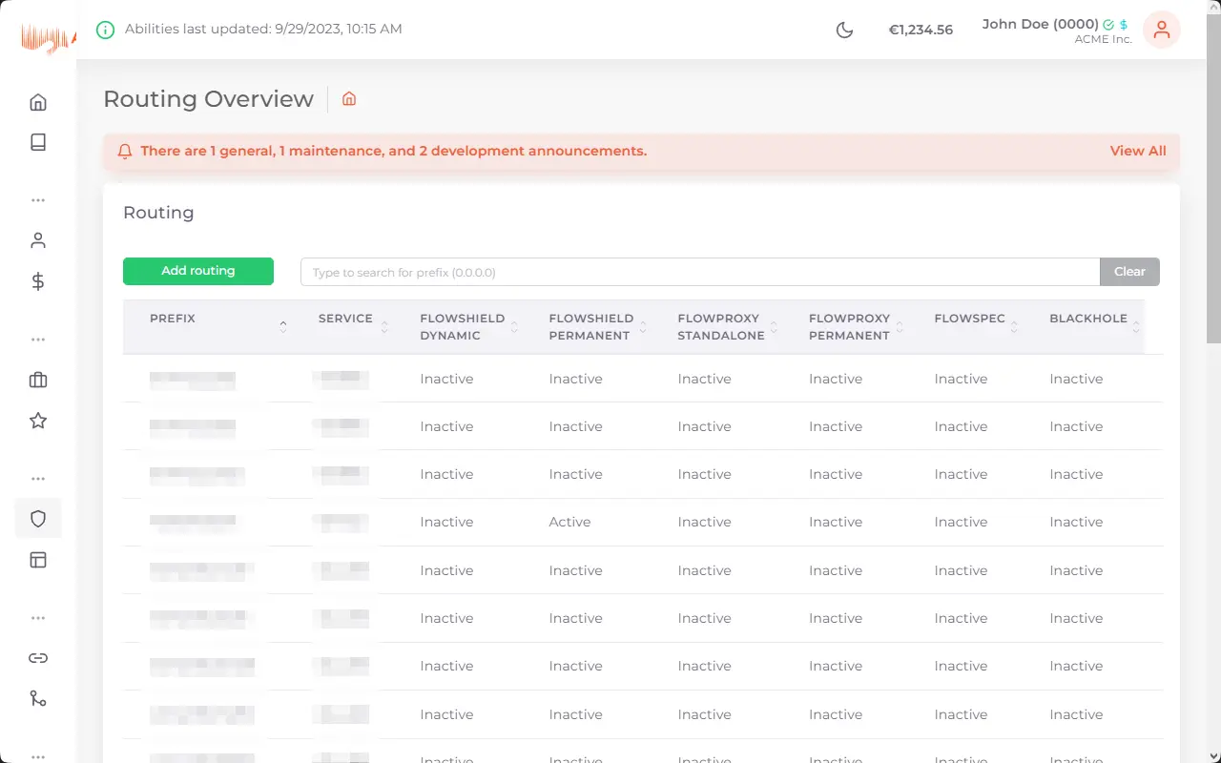Open the link chain sidebar icon
This screenshot has width=1221, height=763.
(x=38, y=658)
